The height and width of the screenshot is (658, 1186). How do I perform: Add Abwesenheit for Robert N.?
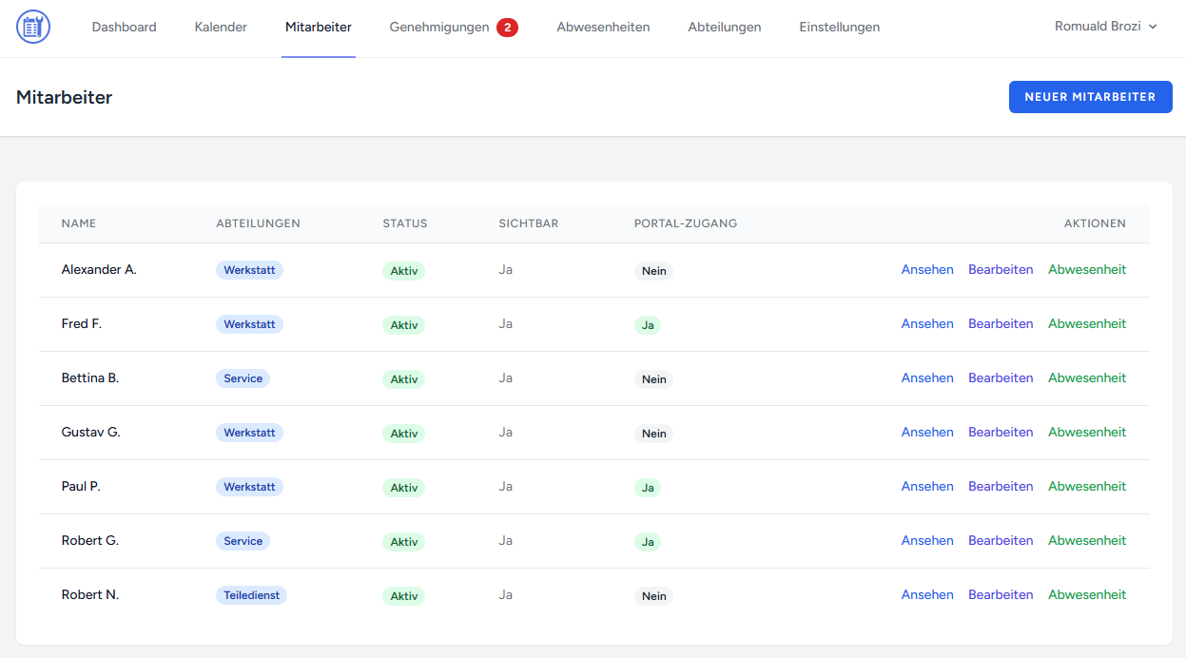1086,594
